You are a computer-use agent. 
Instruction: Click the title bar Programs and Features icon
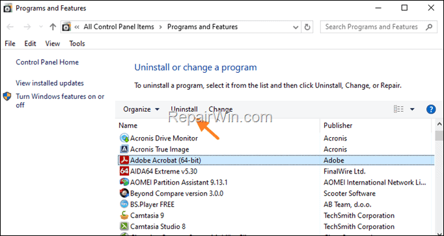coord(8,8)
